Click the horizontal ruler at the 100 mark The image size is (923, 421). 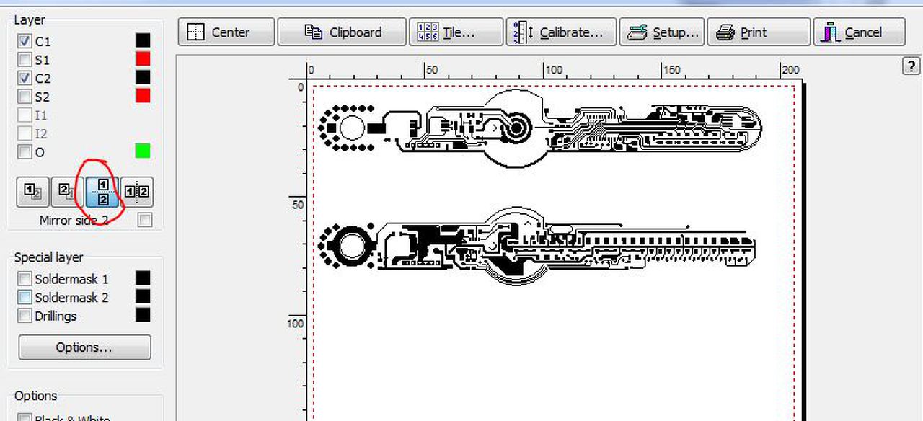554,70
